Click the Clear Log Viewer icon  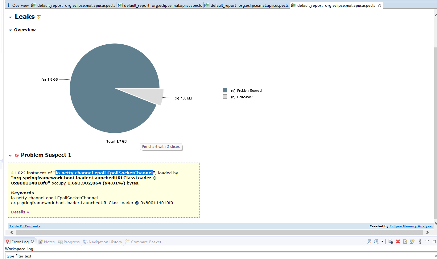(x=391, y=241)
